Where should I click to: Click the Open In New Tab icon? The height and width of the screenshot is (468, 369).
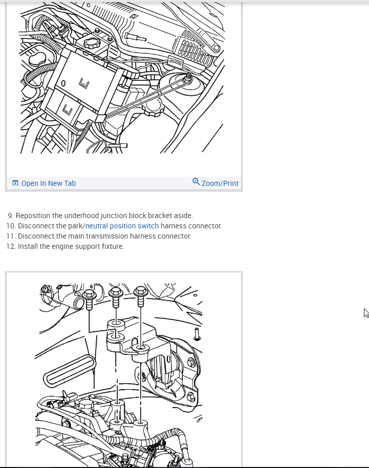tap(15, 183)
